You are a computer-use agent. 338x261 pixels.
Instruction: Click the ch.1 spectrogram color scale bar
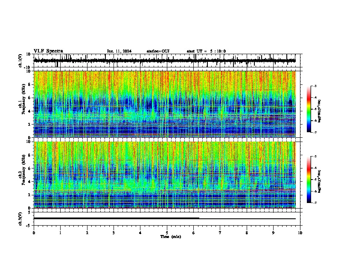click(x=309, y=109)
